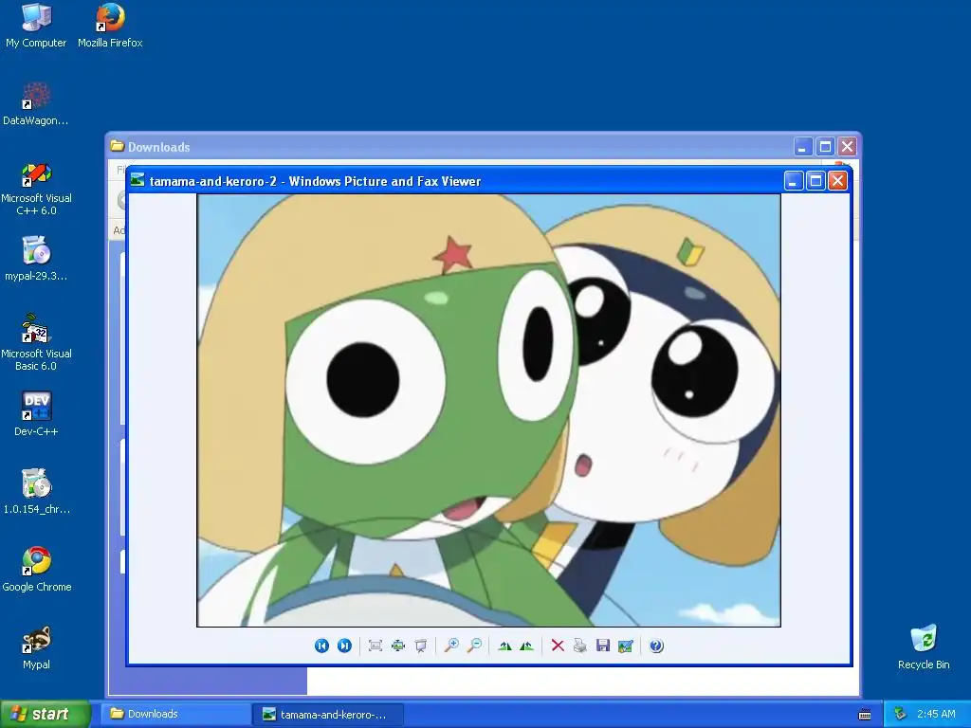Zoom out of the picture
Screen dimensions: 971x728
coord(474,646)
